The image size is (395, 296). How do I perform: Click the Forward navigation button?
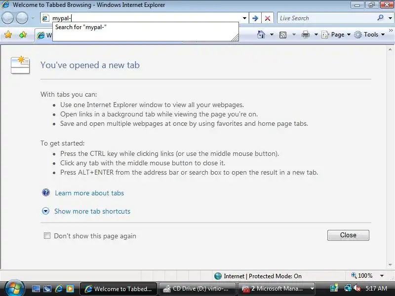pos(22,18)
